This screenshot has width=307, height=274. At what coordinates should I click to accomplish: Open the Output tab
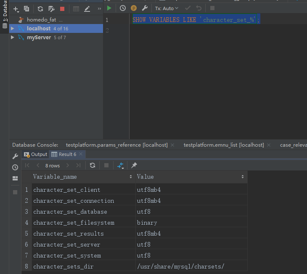tap(36, 154)
